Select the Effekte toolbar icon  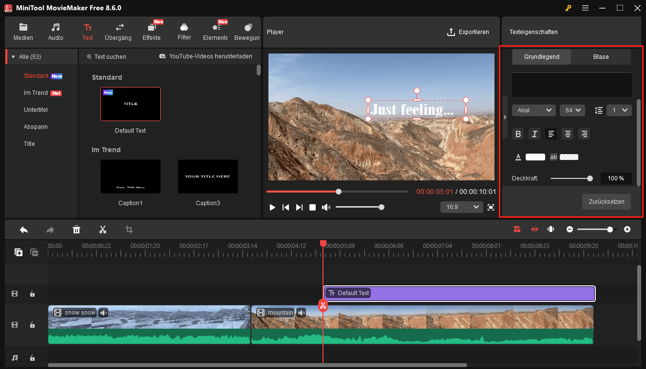coord(152,31)
